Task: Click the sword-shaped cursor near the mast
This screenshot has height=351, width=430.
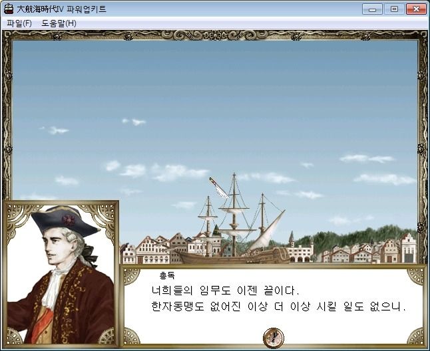Action: (219, 188)
